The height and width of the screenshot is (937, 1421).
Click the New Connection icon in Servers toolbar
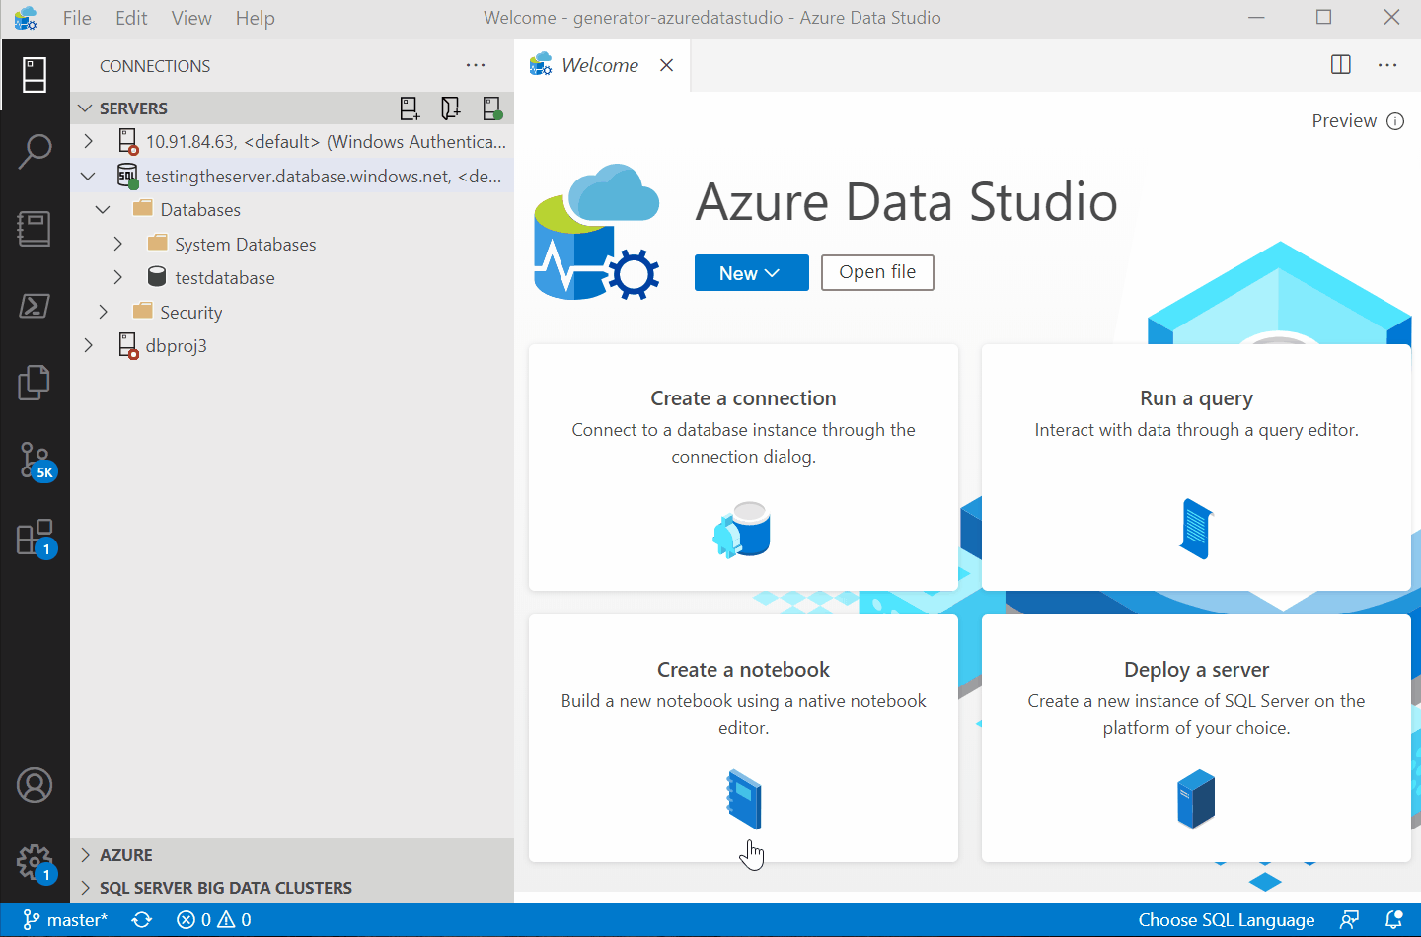(410, 108)
